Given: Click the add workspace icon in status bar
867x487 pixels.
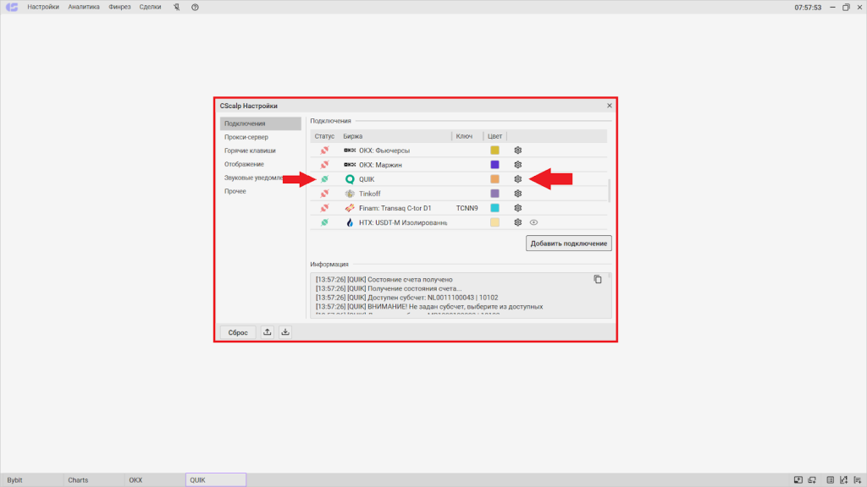Looking at the screenshot, I should click(x=798, y=480).
